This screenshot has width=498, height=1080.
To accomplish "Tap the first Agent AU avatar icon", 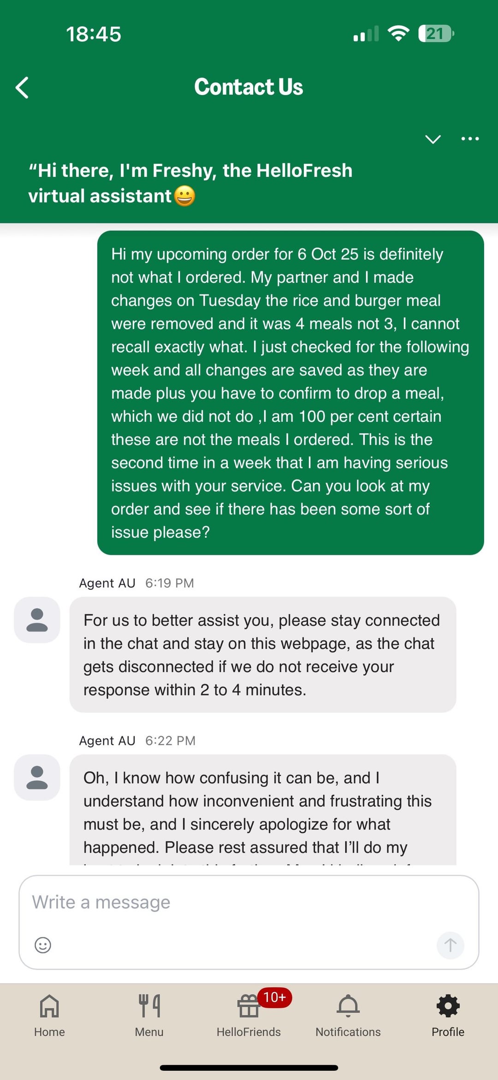I will point(37,620).
